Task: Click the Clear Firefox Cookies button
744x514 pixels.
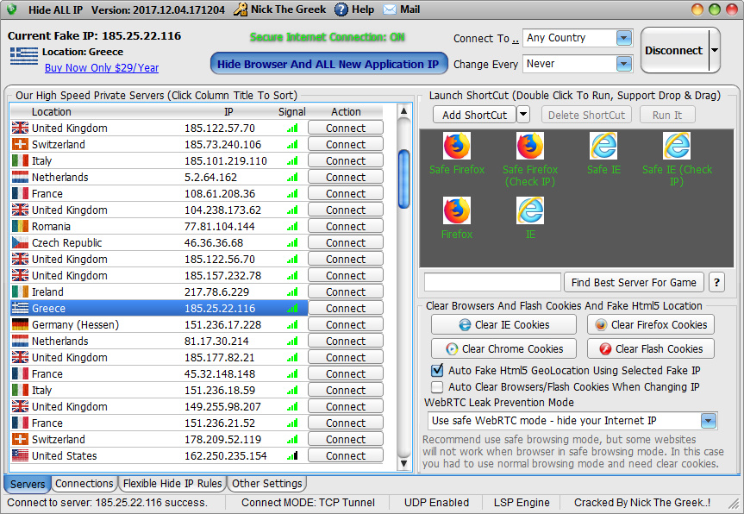Action: coord(651,324)
